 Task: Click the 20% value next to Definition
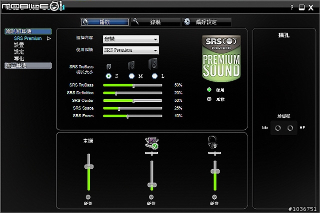[178, 93]
